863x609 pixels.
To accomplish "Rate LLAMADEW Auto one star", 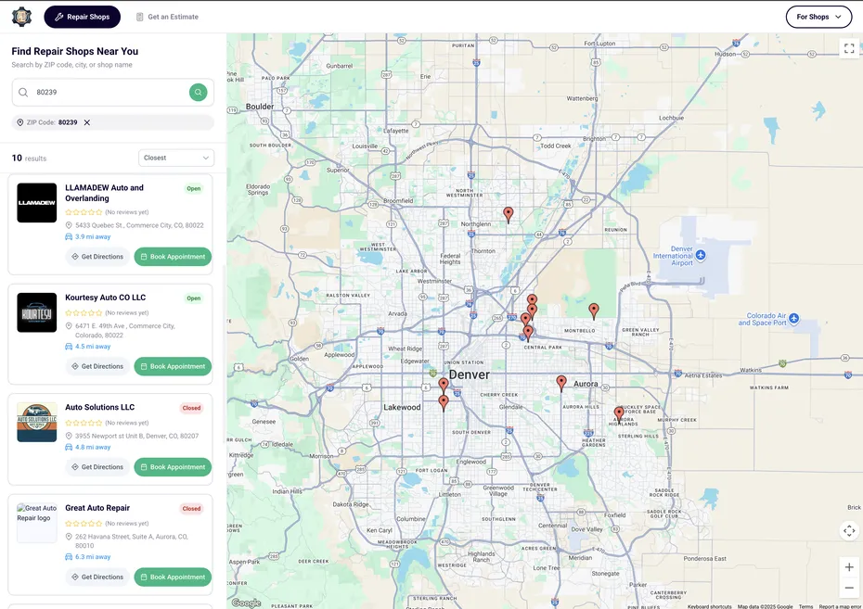I will (x=67, y=210).
